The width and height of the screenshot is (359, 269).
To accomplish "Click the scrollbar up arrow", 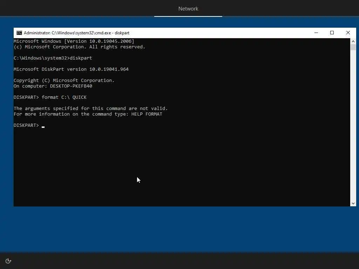I will [x=353, y=41].
